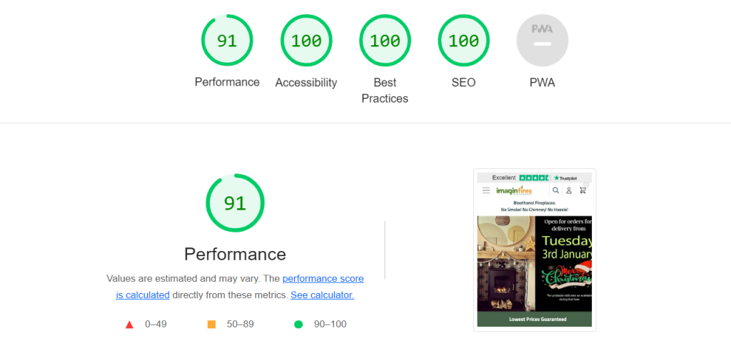The image size is (731, 358).
Task: Click the '90–100' legend range text
Action: click(x=330, y=324)
